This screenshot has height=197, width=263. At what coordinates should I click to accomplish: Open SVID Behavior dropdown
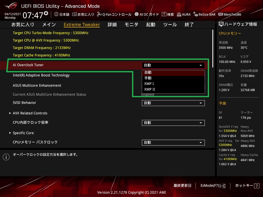click(173, 103)
